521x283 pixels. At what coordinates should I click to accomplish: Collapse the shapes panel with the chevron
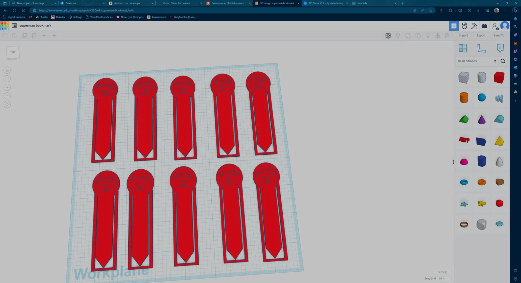click(453, 162)
